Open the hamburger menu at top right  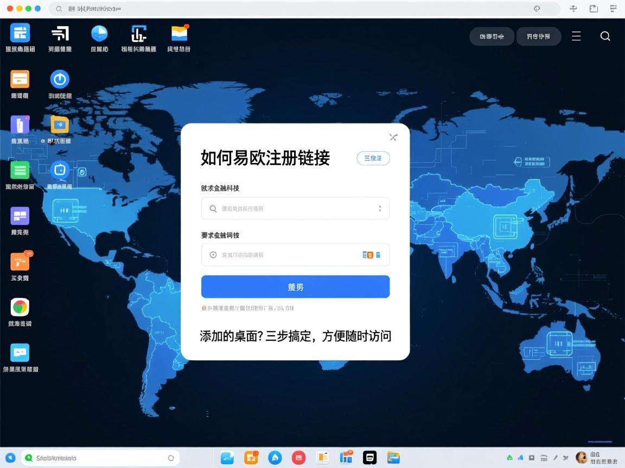[576, 36]
